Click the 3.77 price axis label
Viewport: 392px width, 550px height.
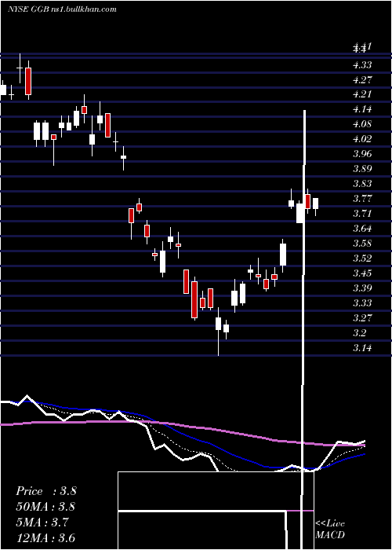tap(362, 199)
